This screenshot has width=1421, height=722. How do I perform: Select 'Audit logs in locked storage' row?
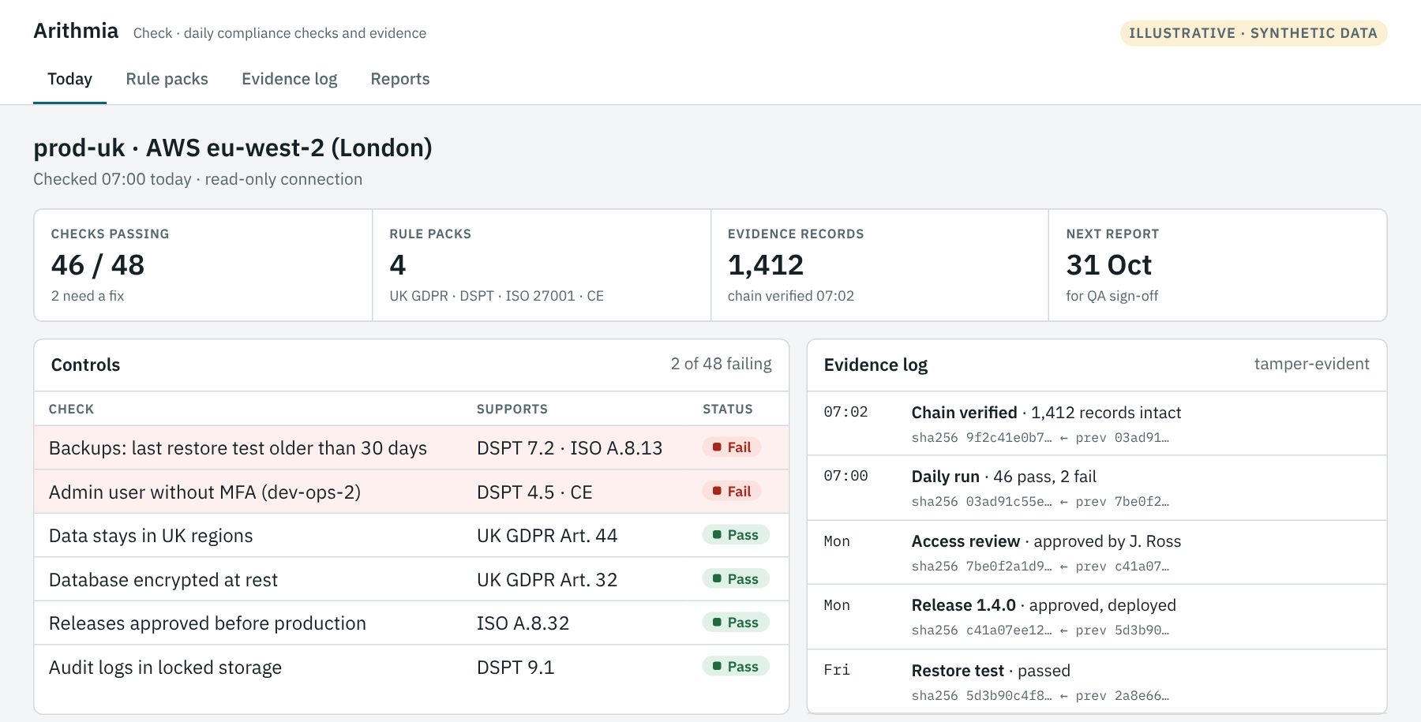tap(411, 668)
